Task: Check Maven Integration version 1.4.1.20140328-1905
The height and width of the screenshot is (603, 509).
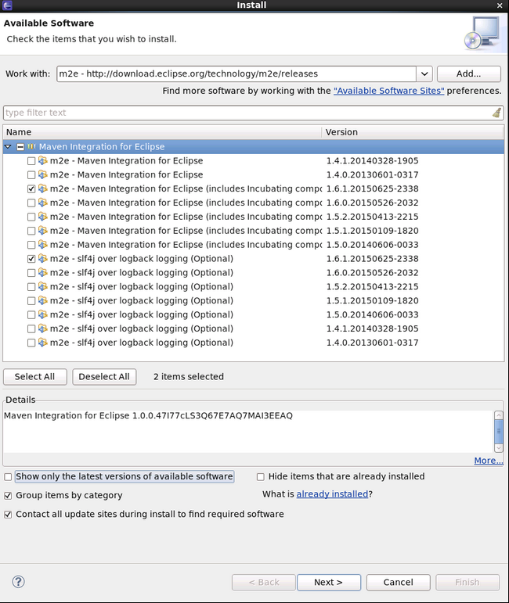Action: point(31,161)
